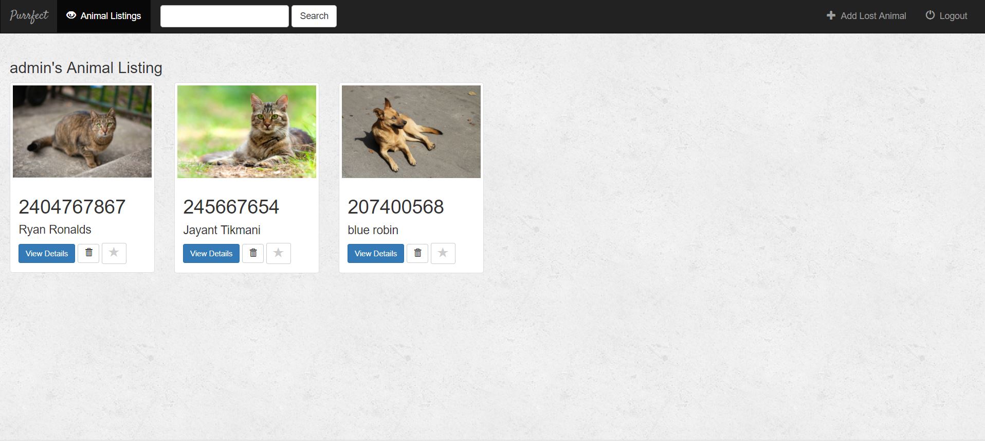Favorite Ryan Ronalds listing with star

pos(114,253)
